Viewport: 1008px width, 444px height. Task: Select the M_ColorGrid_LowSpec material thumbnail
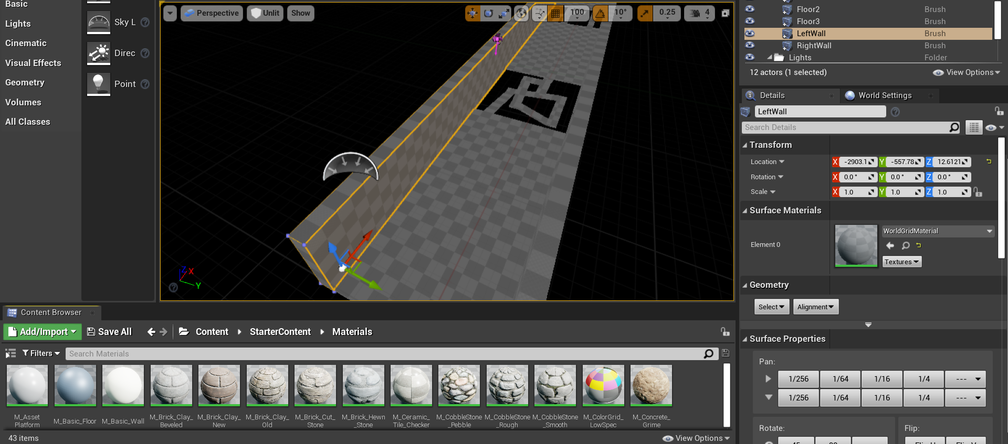pos(603,386)
